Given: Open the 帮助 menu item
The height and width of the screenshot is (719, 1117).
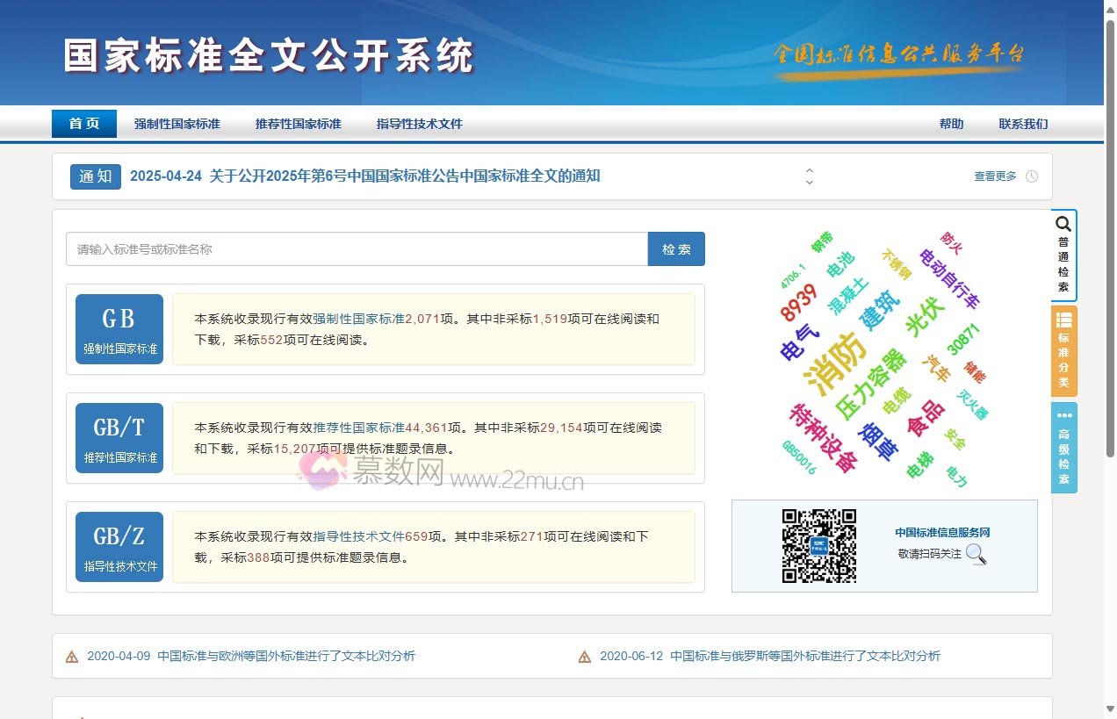Looking at the screenshot, I should 952,124.
